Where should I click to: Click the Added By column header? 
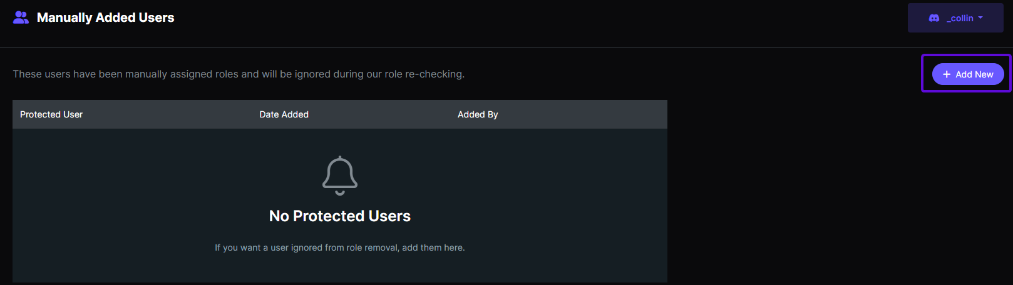[478, 114]
